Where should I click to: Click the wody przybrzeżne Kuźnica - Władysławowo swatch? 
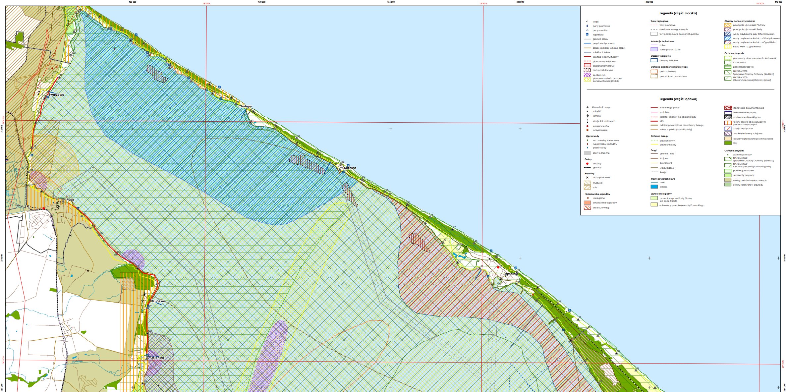pyautogui.click(x=728, y=38)
